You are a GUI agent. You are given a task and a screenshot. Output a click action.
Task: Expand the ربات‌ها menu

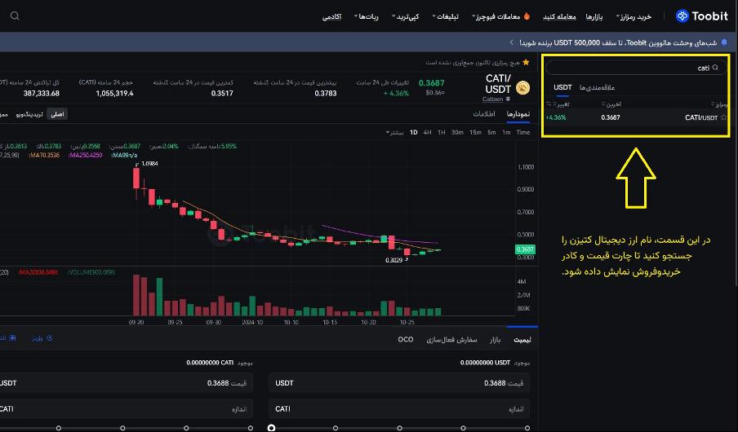tap(367, 17)
